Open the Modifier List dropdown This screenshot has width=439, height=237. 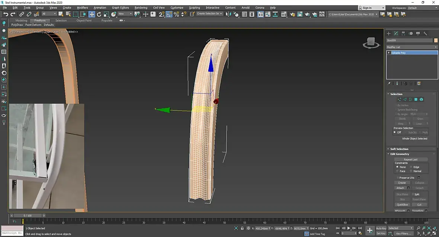(x=412, y=47)
